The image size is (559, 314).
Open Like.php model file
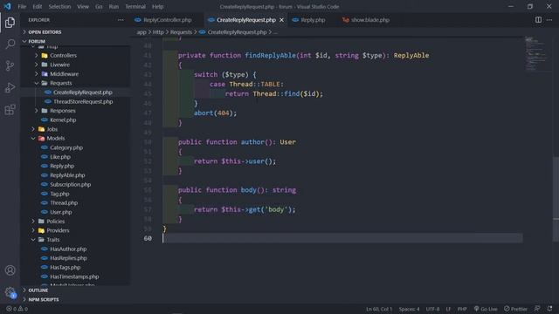tap(60, 157)
